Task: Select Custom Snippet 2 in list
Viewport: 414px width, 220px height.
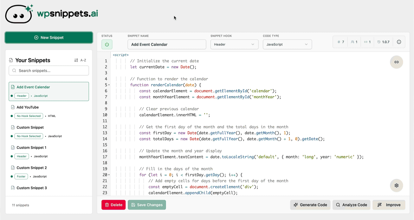Action: pos(49,172)
